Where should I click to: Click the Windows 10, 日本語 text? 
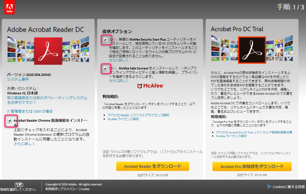tap(22, 93)
